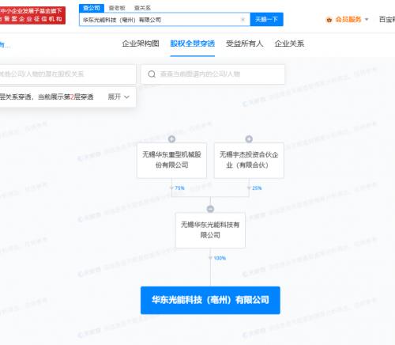395x345 pixels.
Task: Switch to the 查老板 search tab
Action: coord(117,8)
